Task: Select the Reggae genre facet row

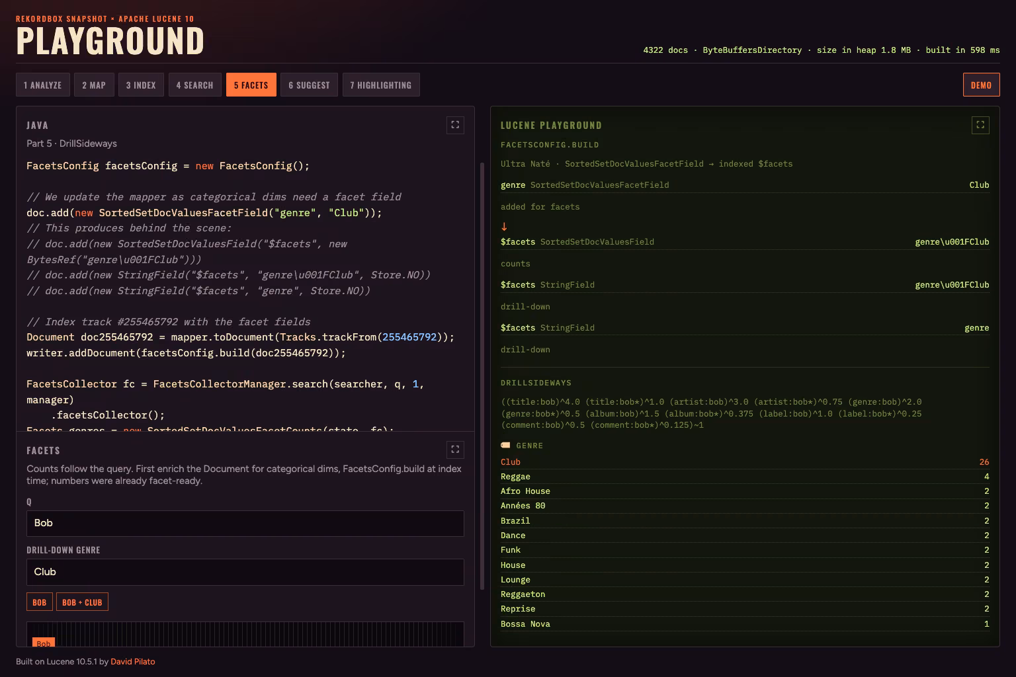Action: coord(745,477)
